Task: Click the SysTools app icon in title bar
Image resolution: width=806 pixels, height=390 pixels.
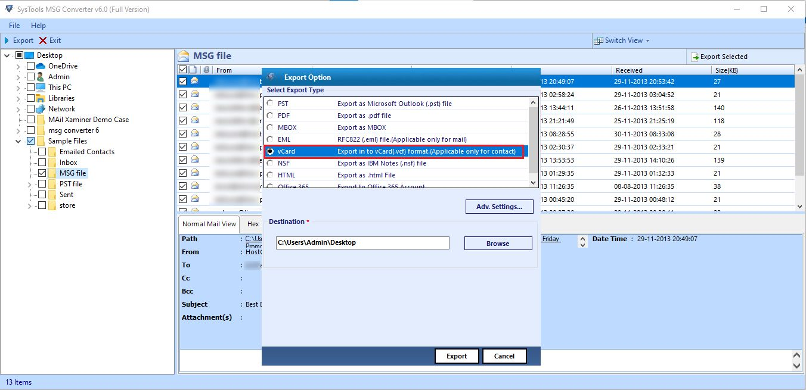Action: tap(9, 9)
